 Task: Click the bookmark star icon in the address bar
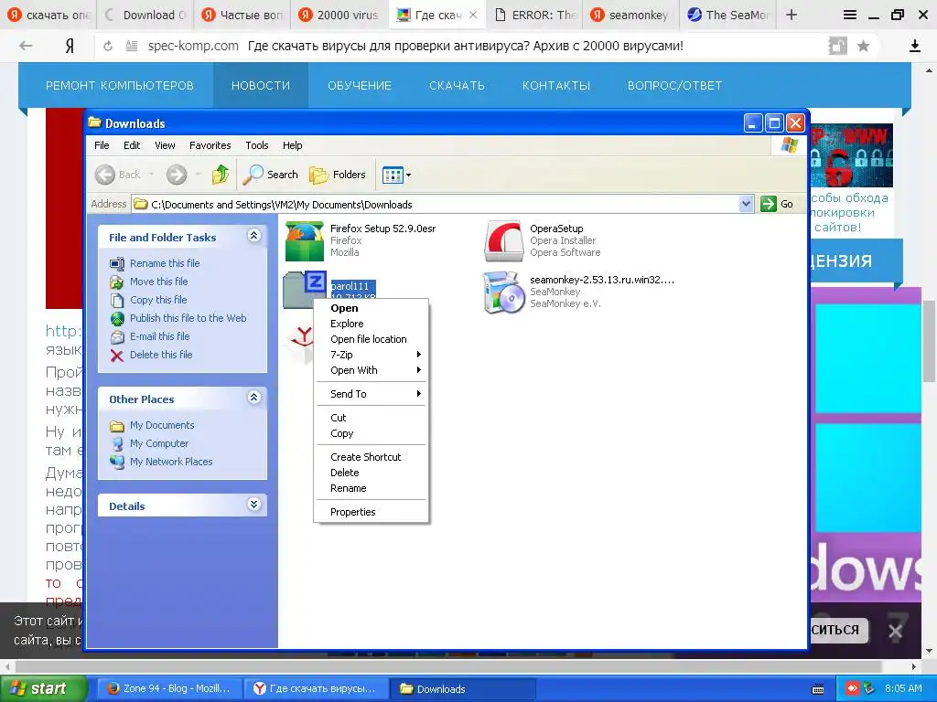point(863,46)
